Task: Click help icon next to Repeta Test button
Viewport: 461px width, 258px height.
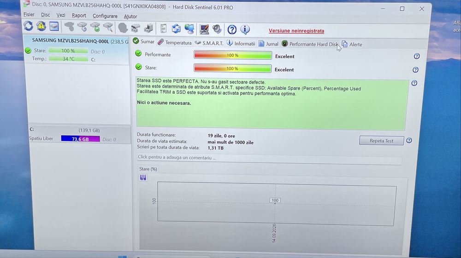Action: [409, 140]
